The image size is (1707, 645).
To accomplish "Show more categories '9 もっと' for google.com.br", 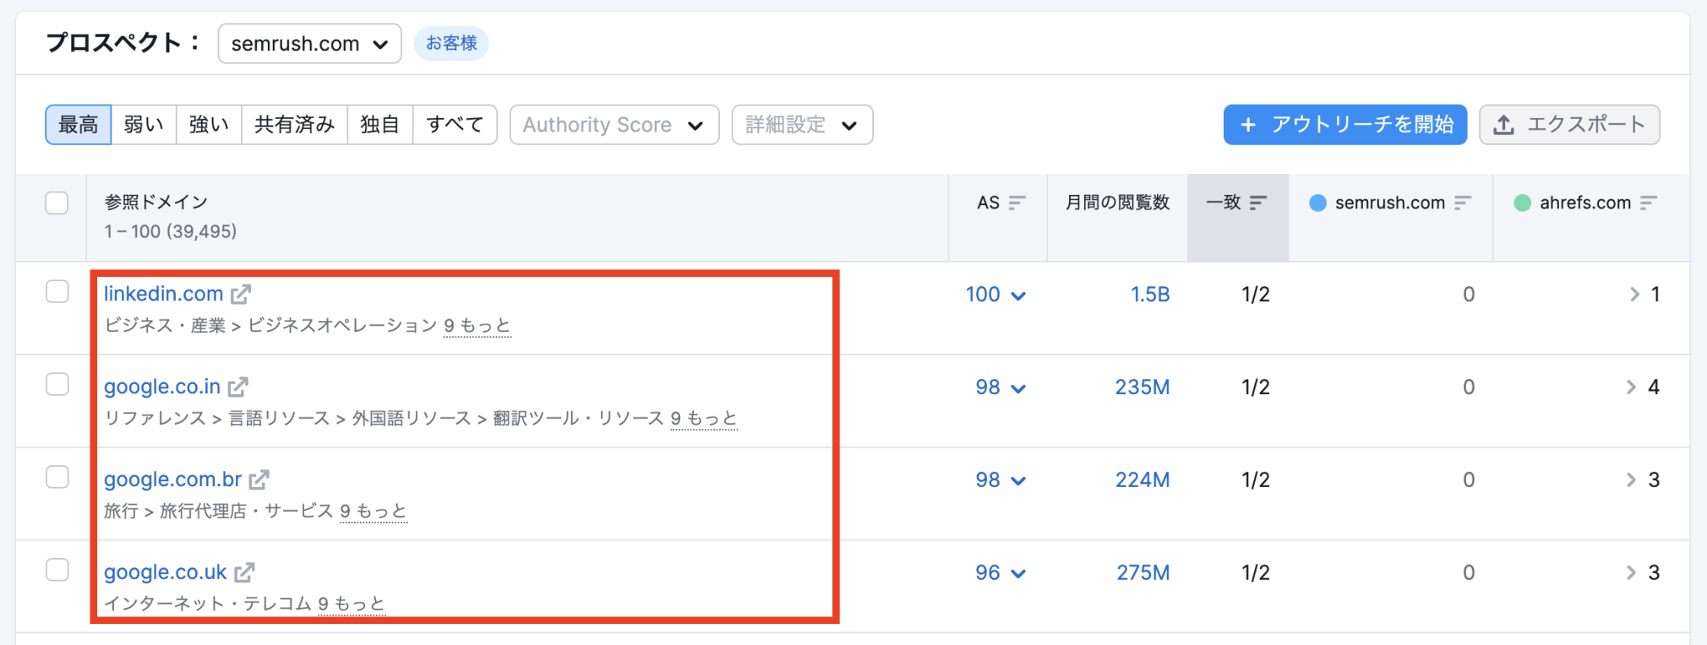I will (x=374, y=512).
